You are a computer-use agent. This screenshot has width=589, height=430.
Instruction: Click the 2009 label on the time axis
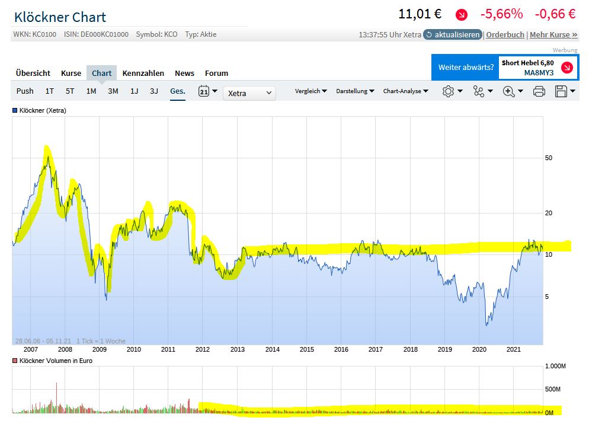99,349
